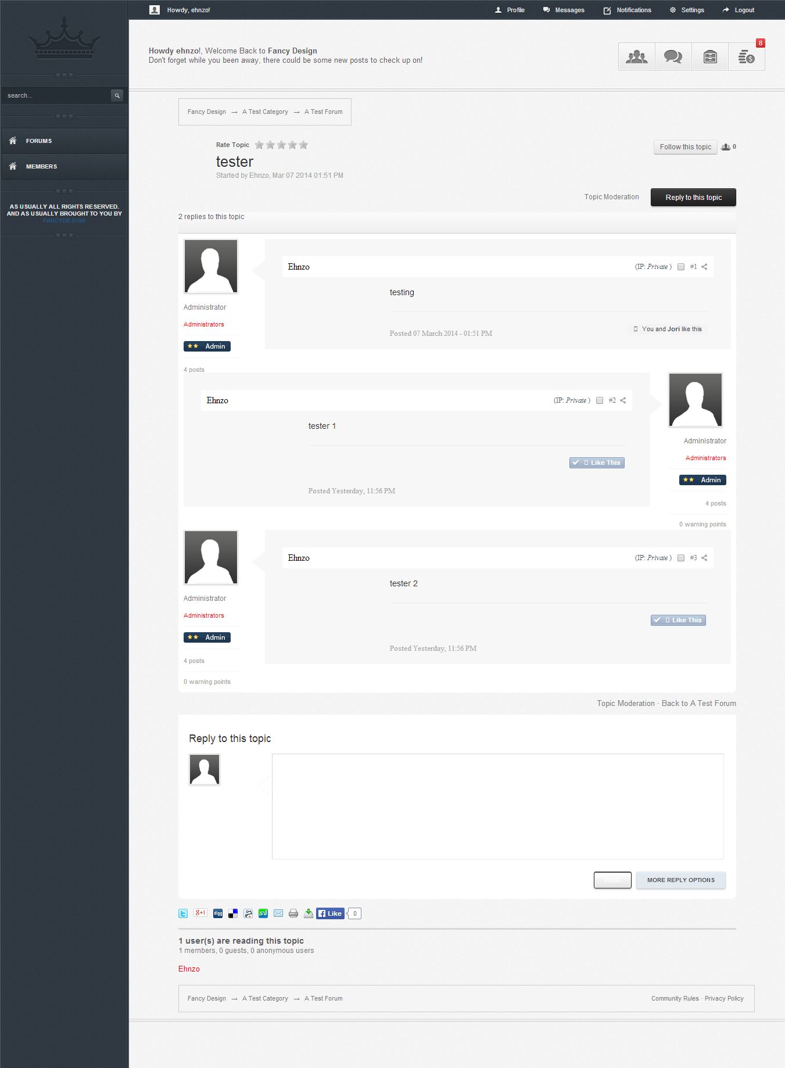Share topic via the Twitter icon
The height and width of the screenshot is (1068, 785).
click(183, 913)
